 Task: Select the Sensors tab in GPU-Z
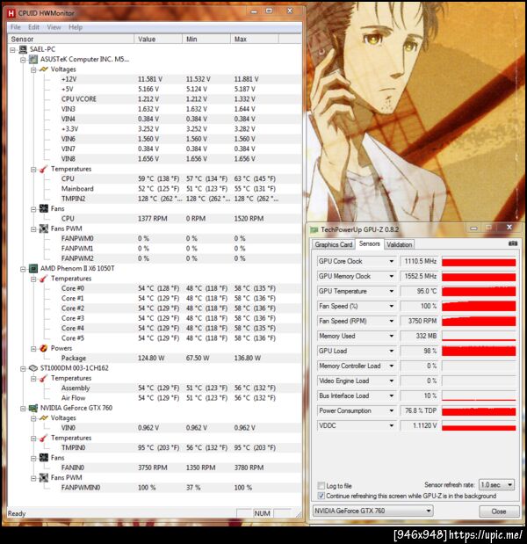[x=370, y=243]
